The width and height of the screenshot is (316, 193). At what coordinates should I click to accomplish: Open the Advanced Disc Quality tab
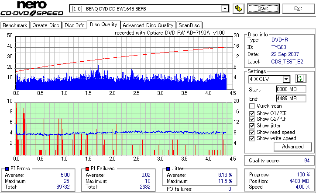click(x=148, y=25)
